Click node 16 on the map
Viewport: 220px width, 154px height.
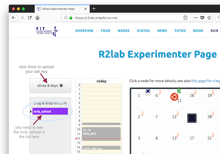[192, 95]
